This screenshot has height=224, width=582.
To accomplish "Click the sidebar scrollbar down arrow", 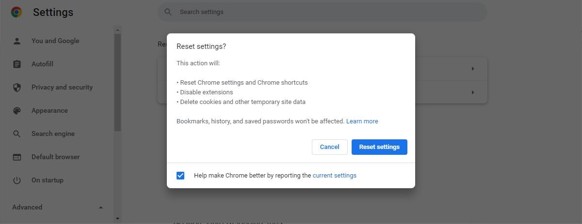I will [x=117, y=219].
